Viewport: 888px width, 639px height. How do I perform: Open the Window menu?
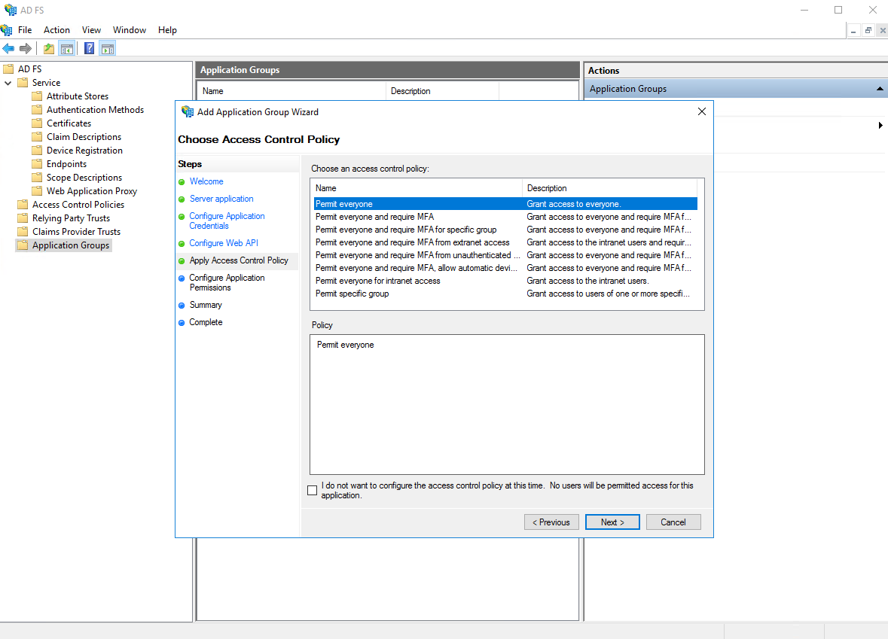click(129, 30)
